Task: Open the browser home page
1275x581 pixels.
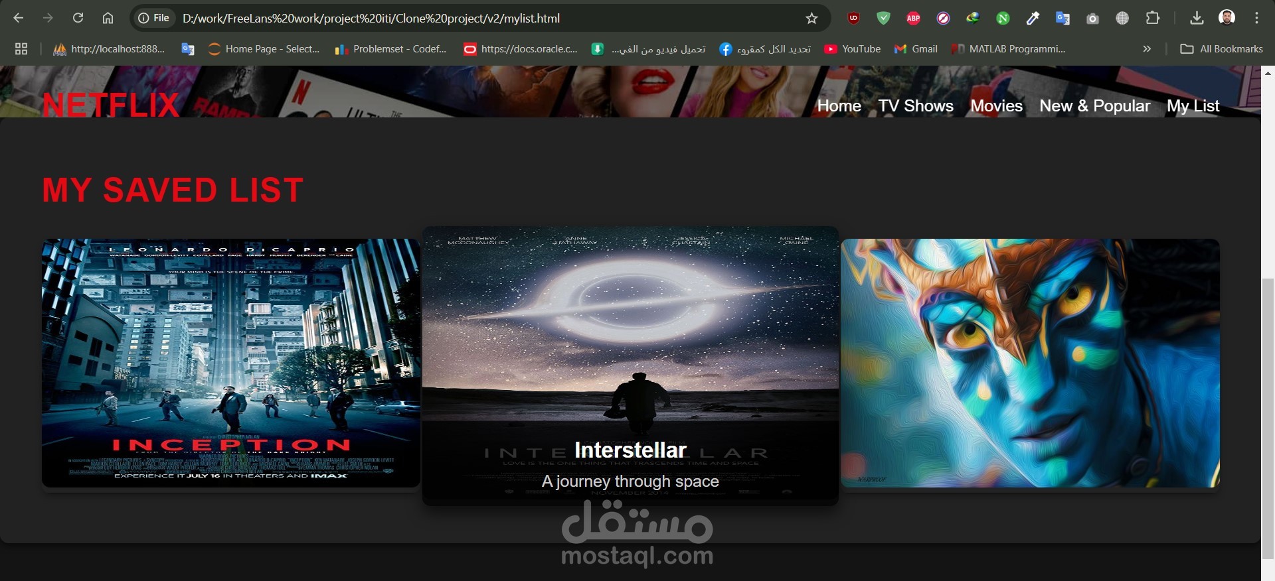Action: [108, 18]
